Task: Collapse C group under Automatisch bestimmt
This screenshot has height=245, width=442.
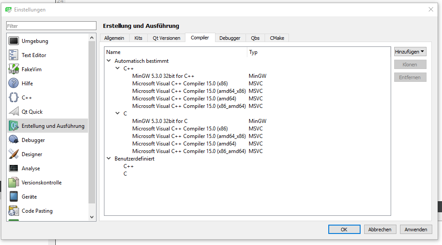Action: pos(118,113)
